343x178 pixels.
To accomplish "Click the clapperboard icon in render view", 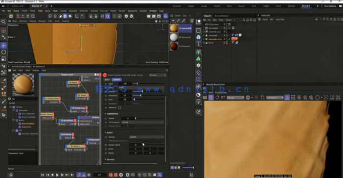I will click(x=205, y=98).
